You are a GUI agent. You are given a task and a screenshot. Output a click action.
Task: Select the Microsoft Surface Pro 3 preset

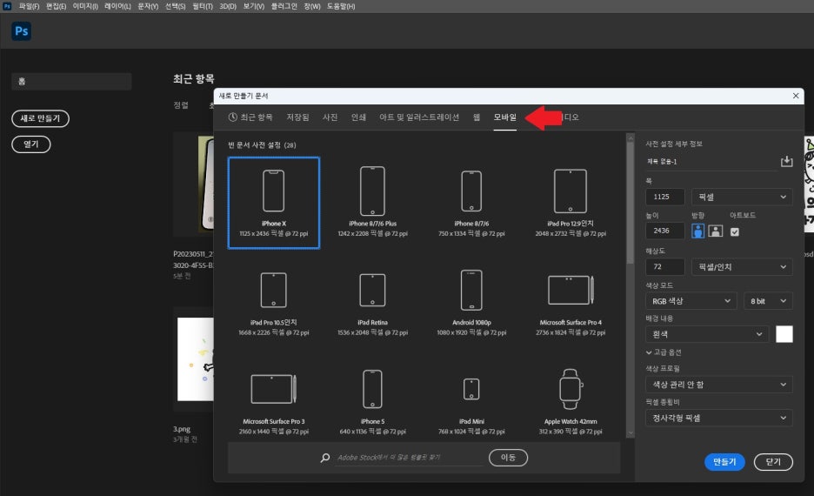[x=274, y=401]
